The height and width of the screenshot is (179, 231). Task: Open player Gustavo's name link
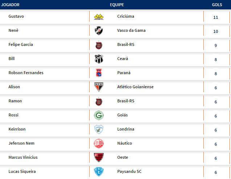[16, 17]
